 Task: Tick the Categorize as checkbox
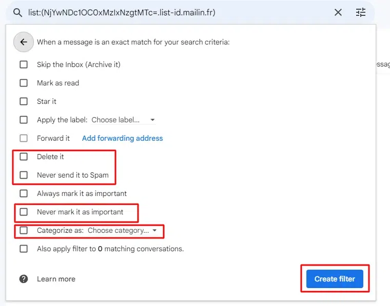(x=24, y=230)
